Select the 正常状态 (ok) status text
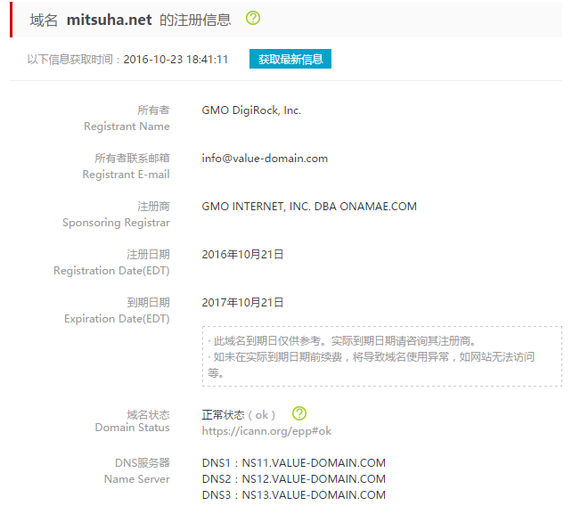 pos(239,415)
